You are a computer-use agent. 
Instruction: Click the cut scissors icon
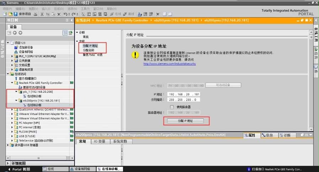(x=42, y=14)
